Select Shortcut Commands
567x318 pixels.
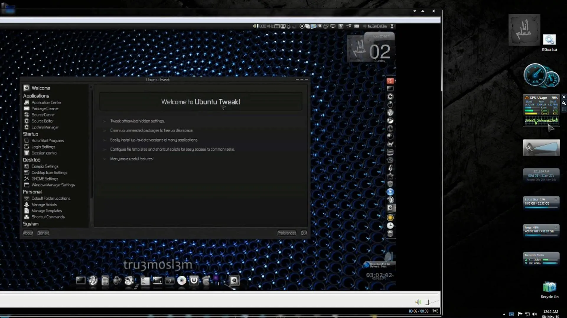point(45,217)
